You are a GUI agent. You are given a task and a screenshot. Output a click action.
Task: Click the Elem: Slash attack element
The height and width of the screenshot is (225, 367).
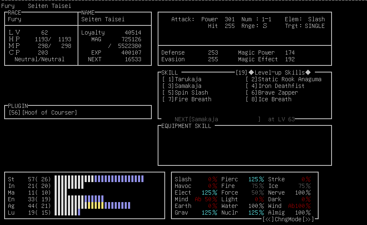(x=305, y=19)
